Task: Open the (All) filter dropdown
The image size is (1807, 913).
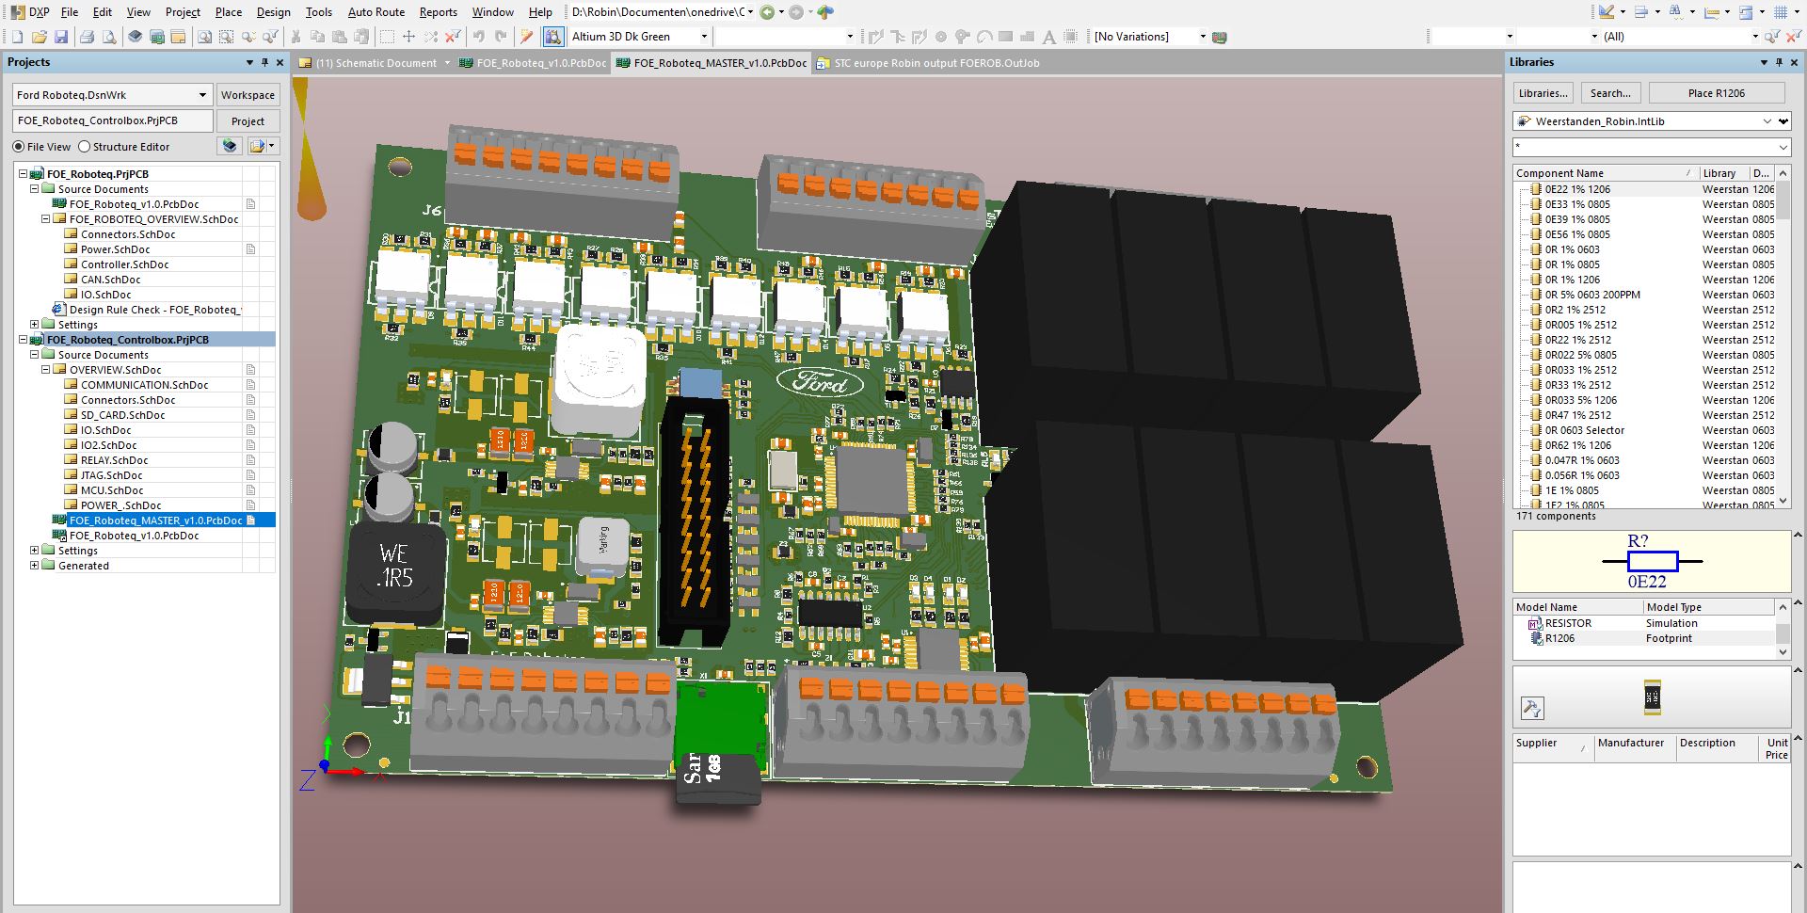Action: pos(1754,37)
